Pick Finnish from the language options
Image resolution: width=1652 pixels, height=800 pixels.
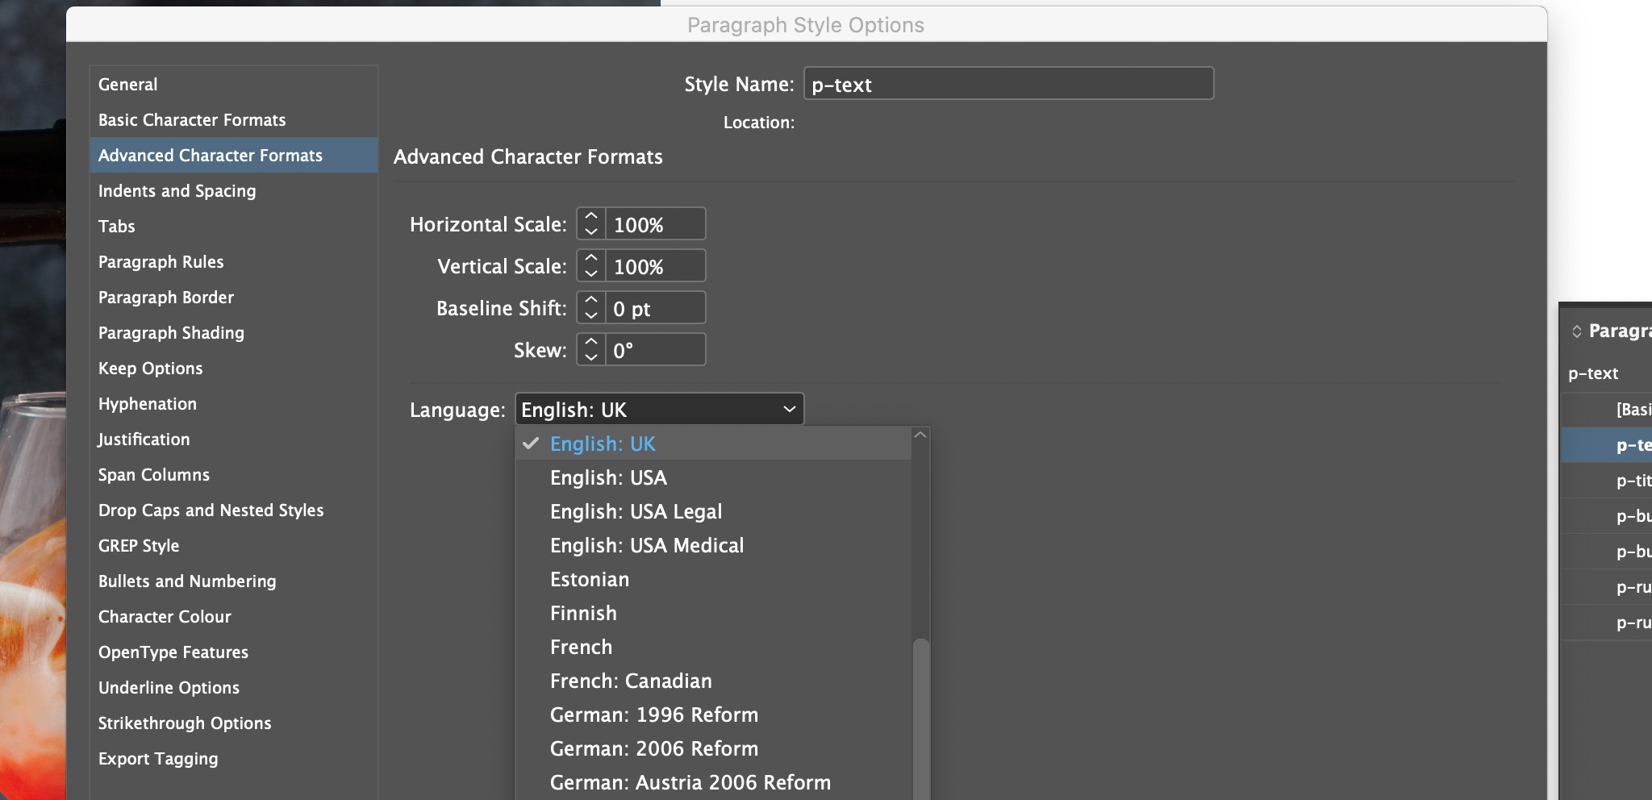tap(583, 613)
